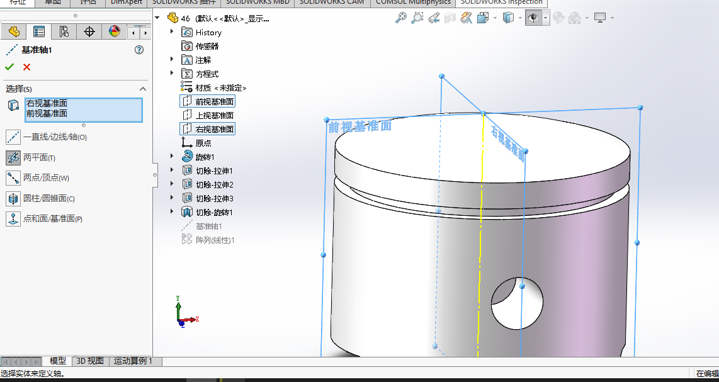
Task: Select the 两点/顶点 axis option
Action: click(x=13, y=178)
